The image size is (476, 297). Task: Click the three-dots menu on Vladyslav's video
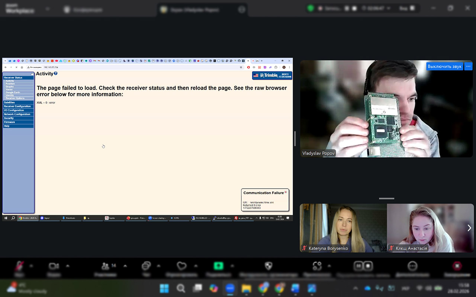pyautogui.click(x=468, y=66)
